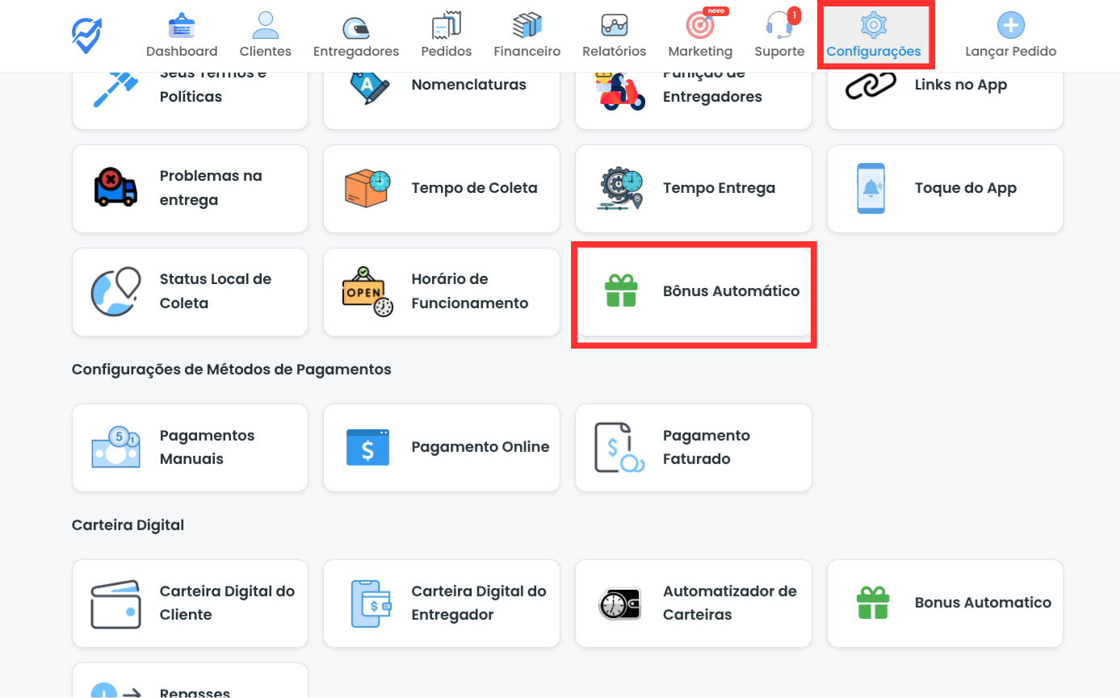This screenshot has width=1120, height=698.
Task: Open Relatórios chart icon
Action: click(614, 27)
